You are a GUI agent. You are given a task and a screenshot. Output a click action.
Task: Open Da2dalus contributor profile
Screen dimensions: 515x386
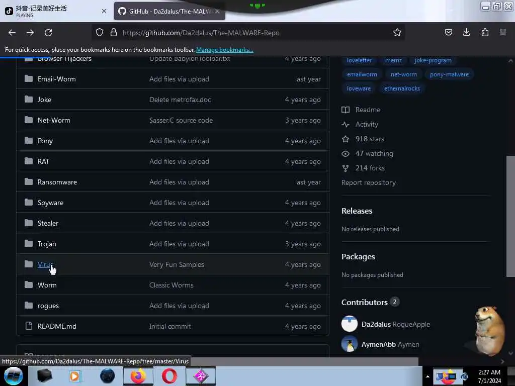(x=376, y=324)
